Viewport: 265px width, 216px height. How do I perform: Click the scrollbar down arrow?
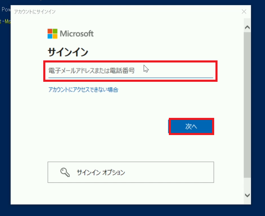(x=247, y=195)
